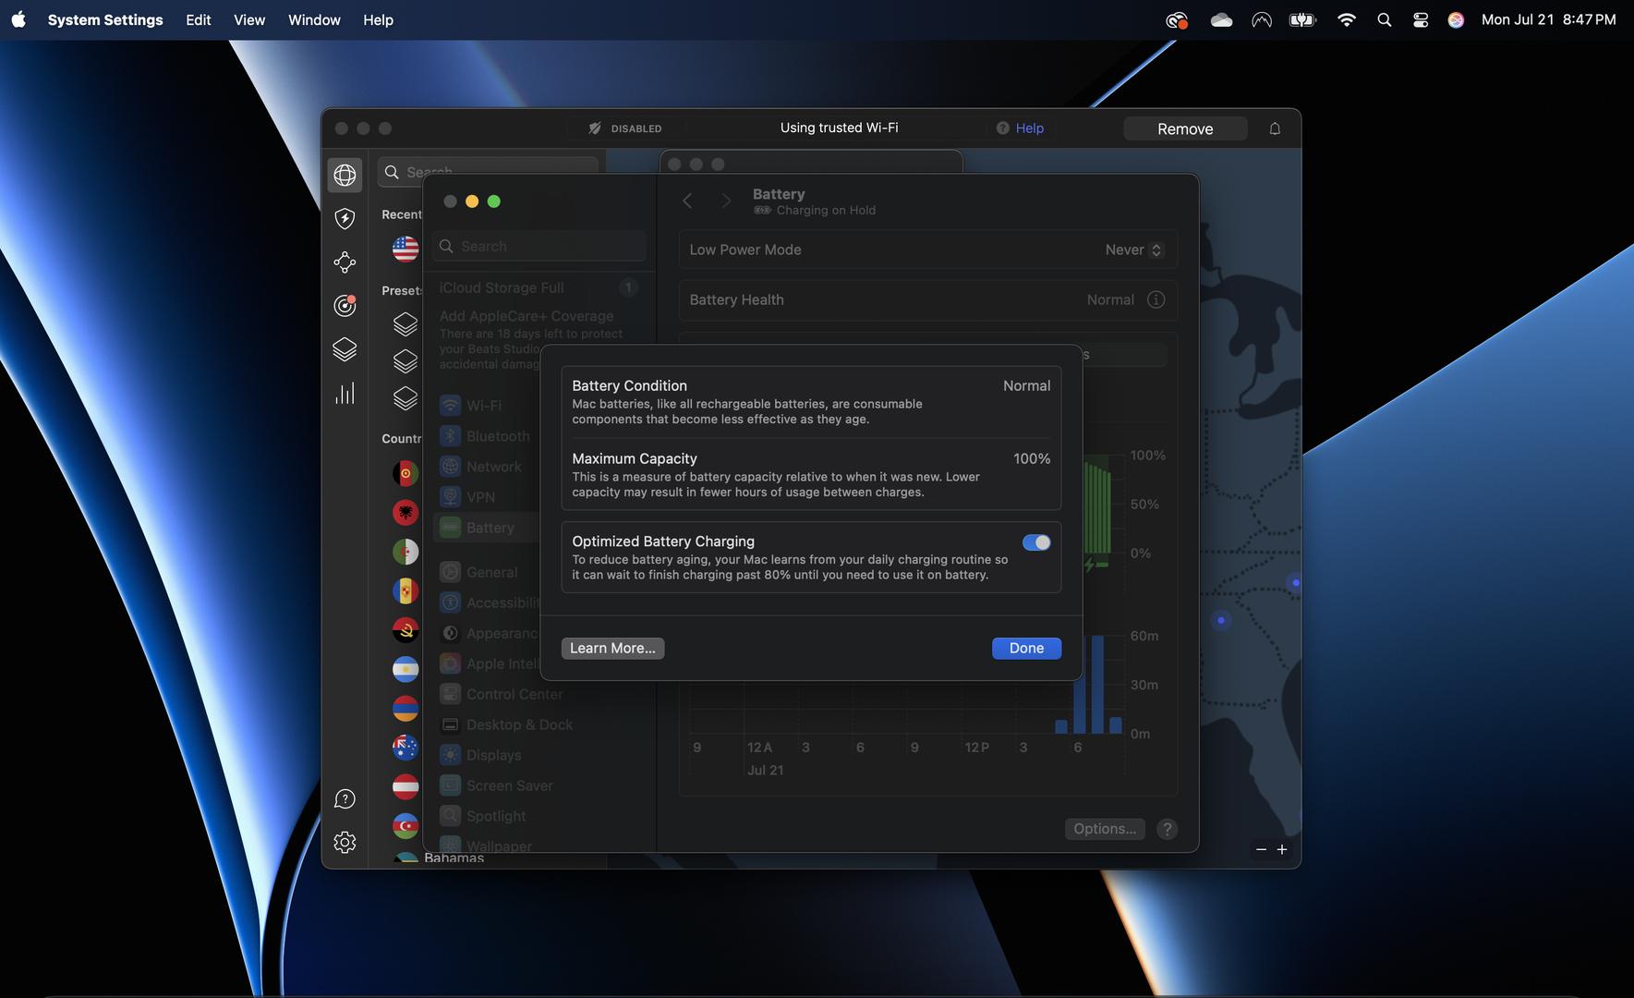Select the Albania flag in country list
Screen dimensions: 1634x998
(405, 512)
